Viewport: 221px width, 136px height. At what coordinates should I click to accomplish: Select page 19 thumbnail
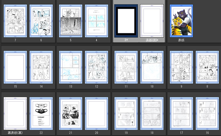tap(126, 114)
